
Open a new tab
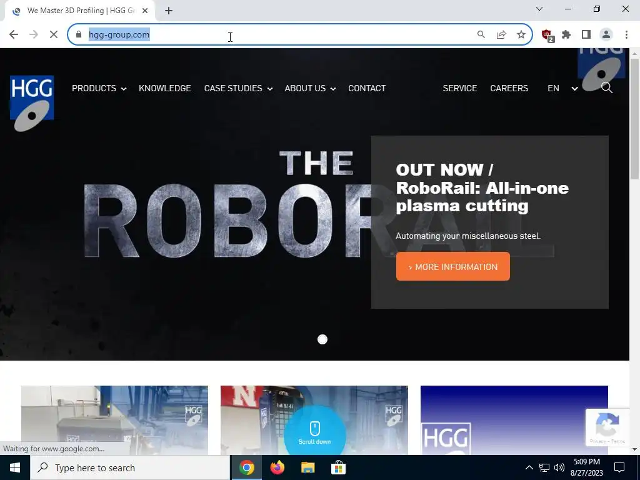169,11
